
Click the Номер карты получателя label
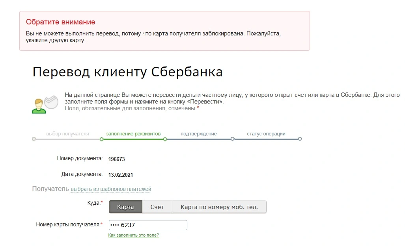pos(69,224)
